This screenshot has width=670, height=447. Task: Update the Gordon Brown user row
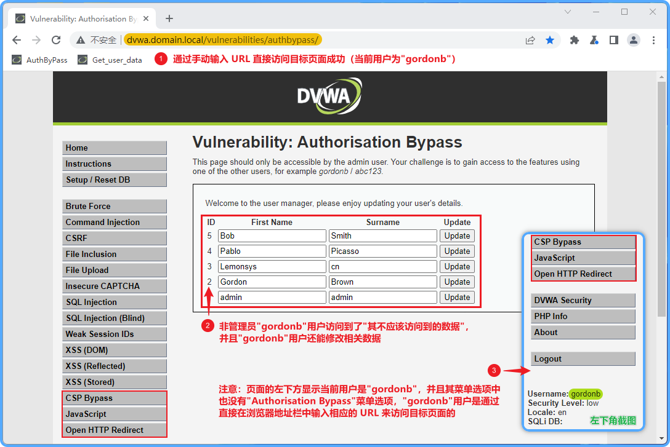(457, 282)
